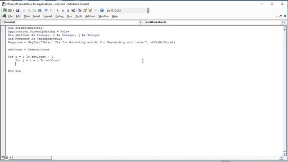Open Find with the binoculars icon
The image size is (288, 162).
pyautogui.click(x=40, y=10)
